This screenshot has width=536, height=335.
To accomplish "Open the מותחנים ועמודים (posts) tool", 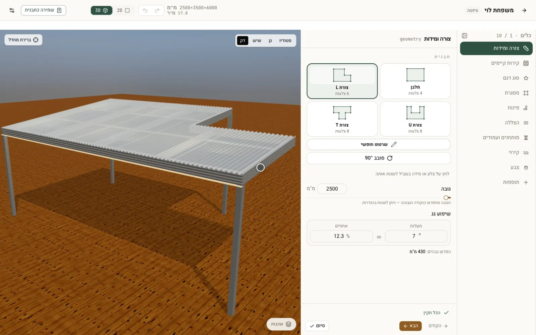I will pyautogui.click(x=496, y=138).
